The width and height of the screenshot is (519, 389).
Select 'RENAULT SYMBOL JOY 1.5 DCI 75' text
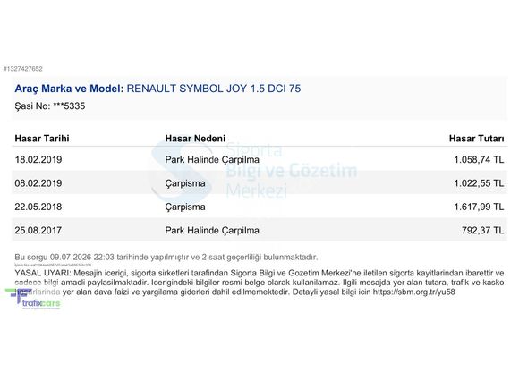click(x=214, y=89)
